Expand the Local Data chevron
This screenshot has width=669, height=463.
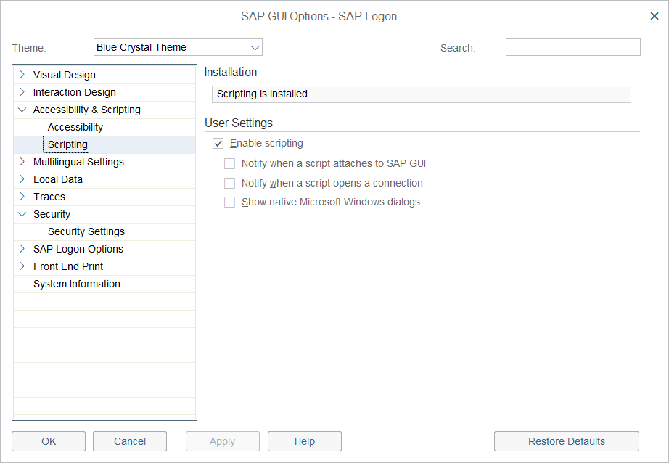coord(22,179)
